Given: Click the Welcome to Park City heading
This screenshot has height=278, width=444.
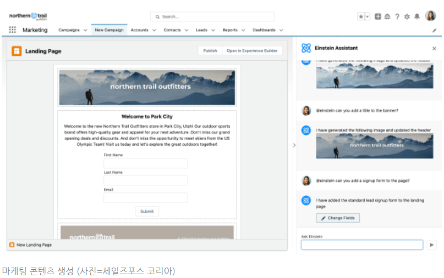Looking at the screenshot, I should tap(147, 117).
